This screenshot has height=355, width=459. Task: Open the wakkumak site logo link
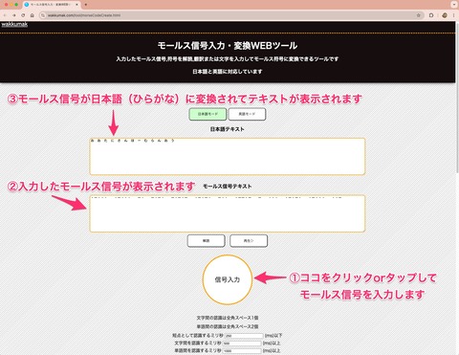14,25
